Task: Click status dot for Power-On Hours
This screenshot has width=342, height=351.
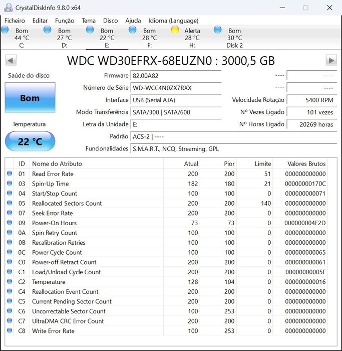Action: pyautogui.click(x=10, y=223)
